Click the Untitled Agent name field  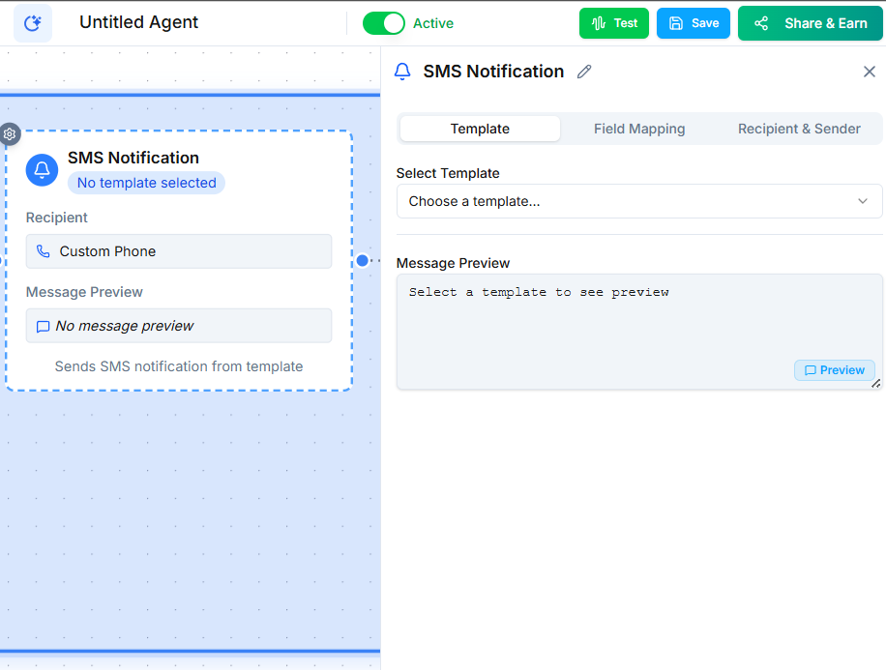tap(138, 21)
